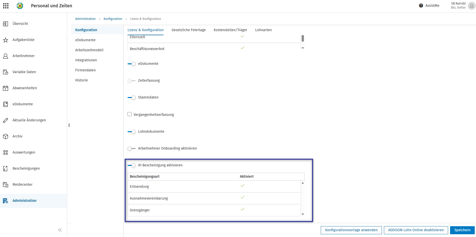Viewport: 476px width, 237px height.
Task: Click the Übersicht dashboard icon
Action: pyautogui.click(x=6, y=24)
